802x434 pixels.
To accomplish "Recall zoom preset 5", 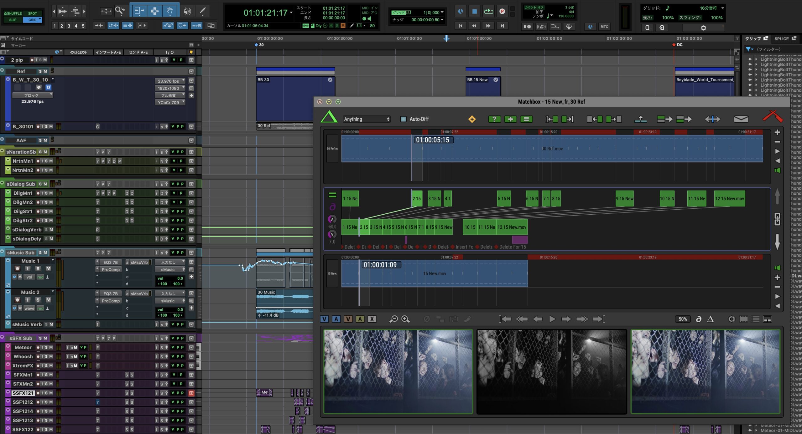I will (83, 26).
